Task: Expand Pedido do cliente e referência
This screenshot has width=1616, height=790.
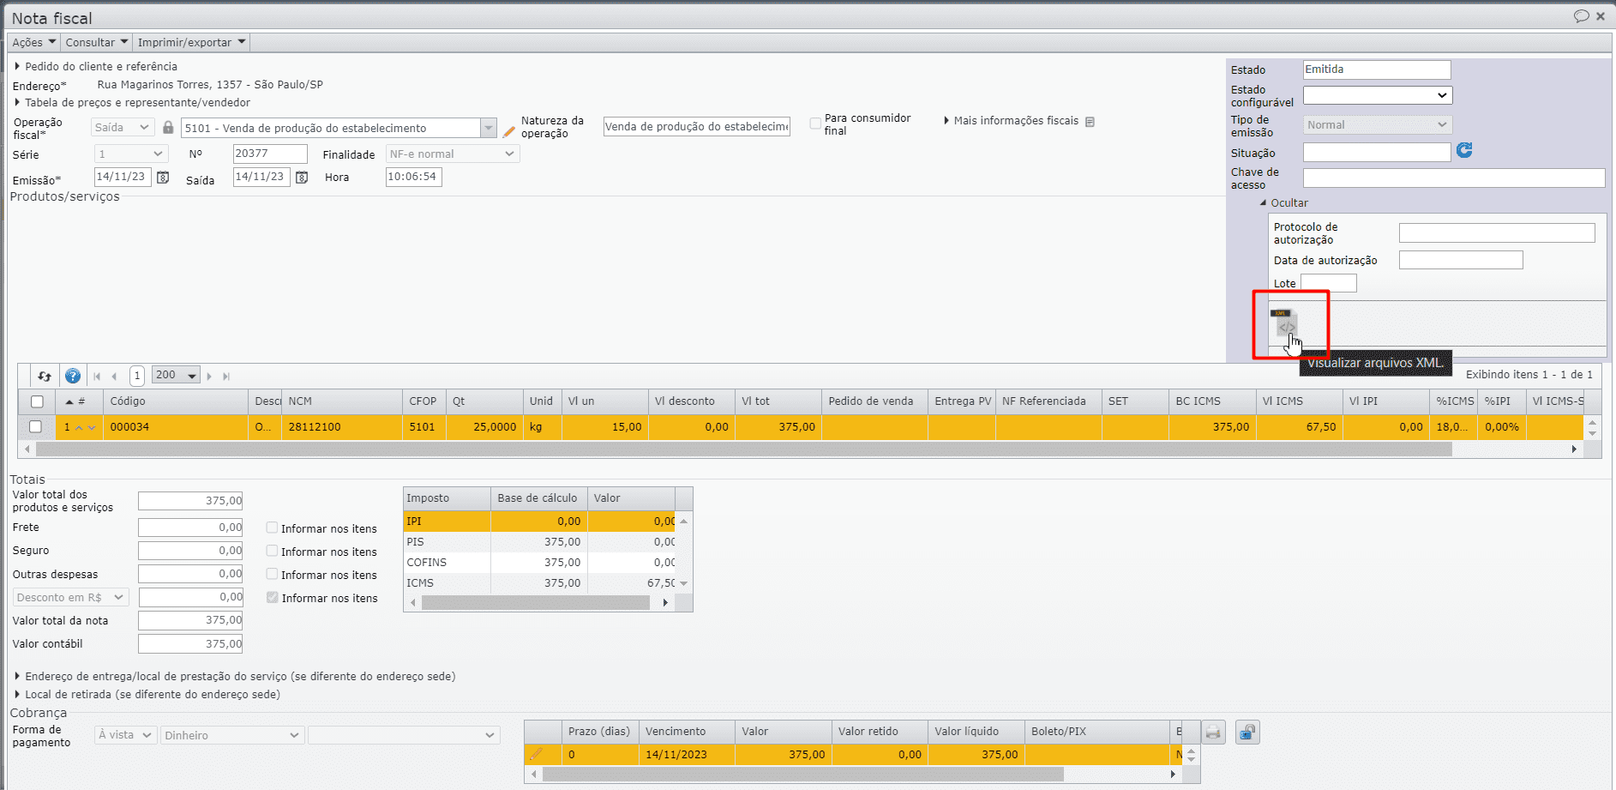Action: 100,66
